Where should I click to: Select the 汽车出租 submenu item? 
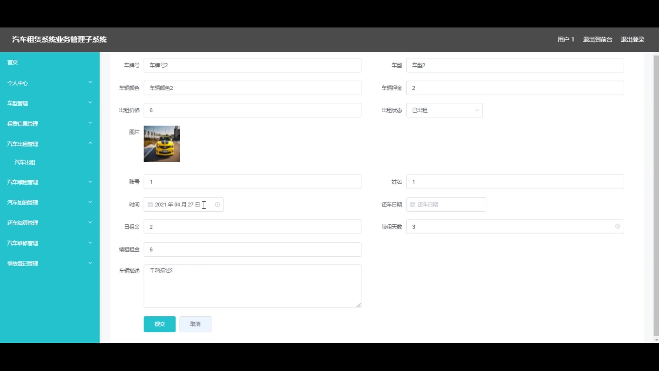[x=25, y=162]
